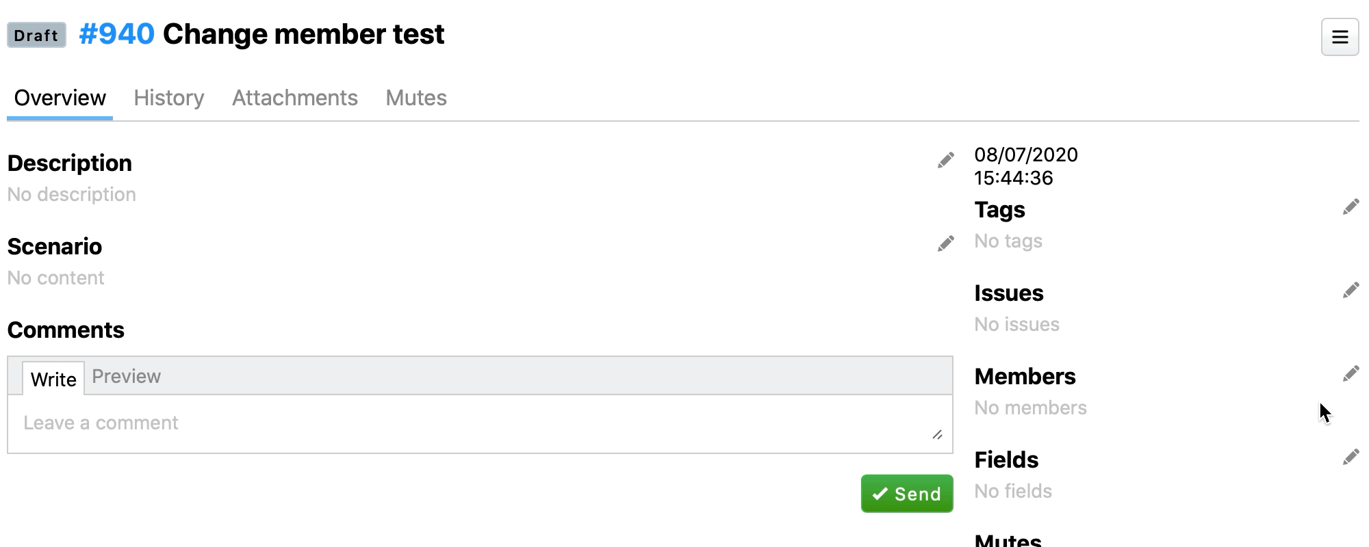The height and width of the screenshot is (547, 1369).
Task: Go to the Mutes tab
Action: [416, 98]
